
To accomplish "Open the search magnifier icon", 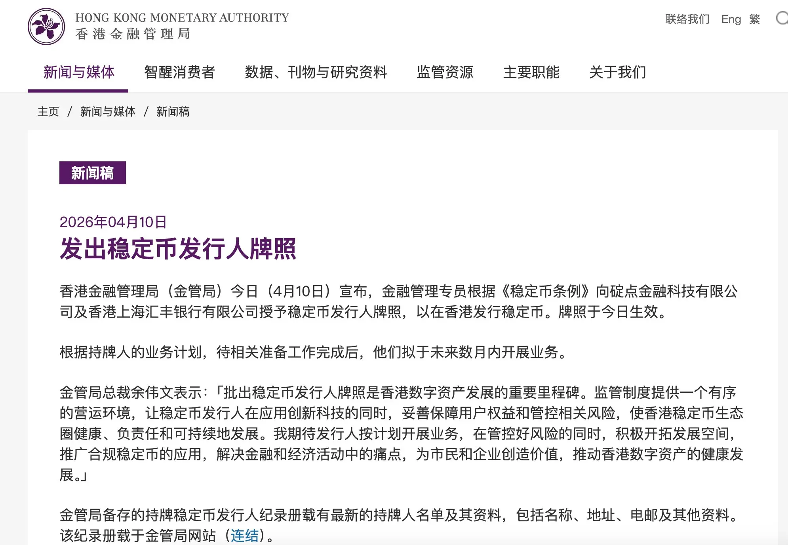I will point(782,18).
